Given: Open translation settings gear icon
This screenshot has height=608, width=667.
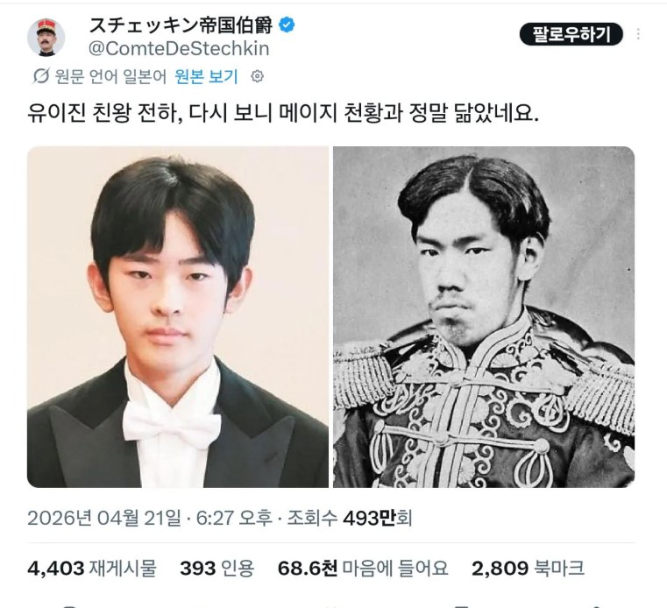Looking at the screenshot, I should tap(258, 76).
